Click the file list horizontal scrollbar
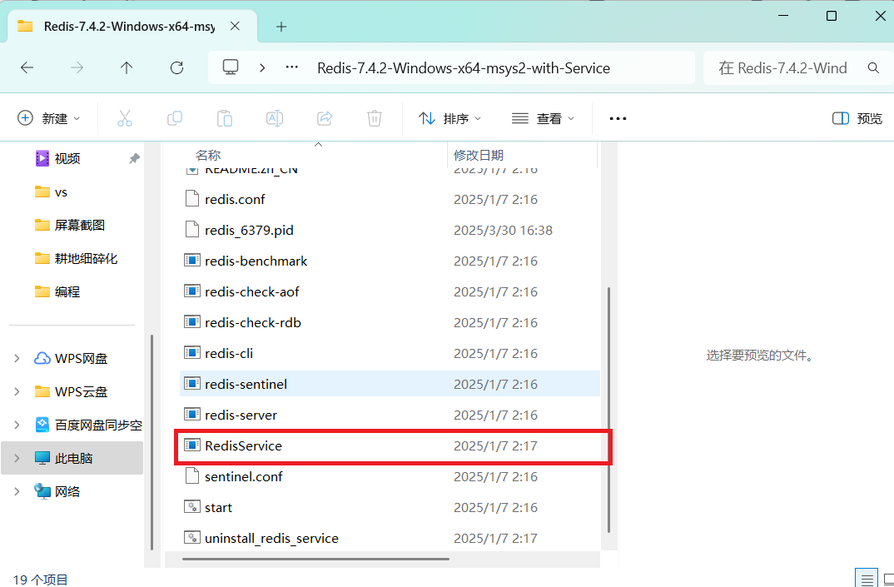The image size is (894, 587). click(x=315, y=559)
